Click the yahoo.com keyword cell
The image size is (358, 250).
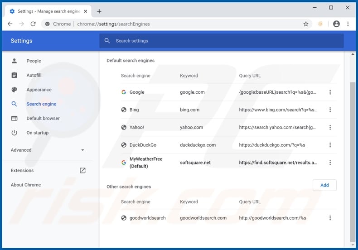191,127
